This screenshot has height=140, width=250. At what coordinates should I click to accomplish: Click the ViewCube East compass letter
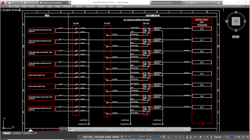pos(245,22)
